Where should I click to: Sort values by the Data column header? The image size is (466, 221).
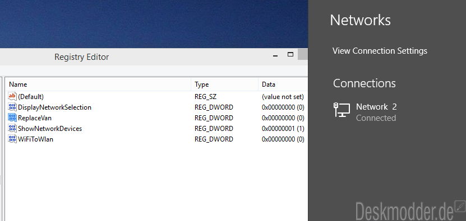pos(283,84)
